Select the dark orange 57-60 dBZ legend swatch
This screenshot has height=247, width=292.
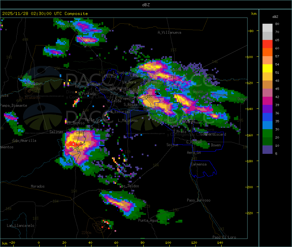coord(267,52)
